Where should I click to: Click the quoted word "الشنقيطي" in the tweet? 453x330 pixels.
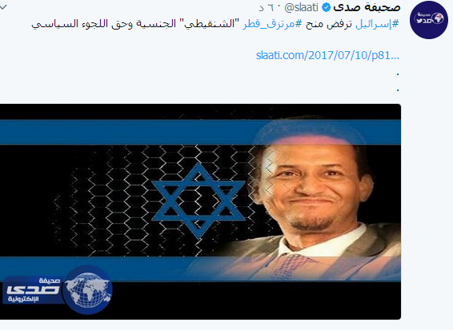(x=206, y=24)
